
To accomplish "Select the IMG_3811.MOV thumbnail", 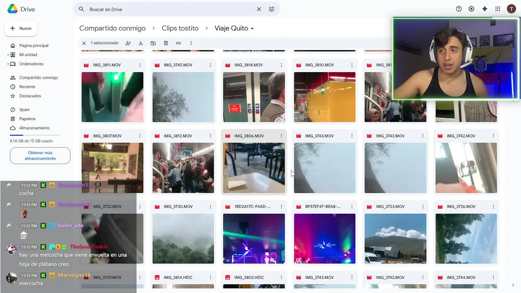I will click(x=112, y=97).
